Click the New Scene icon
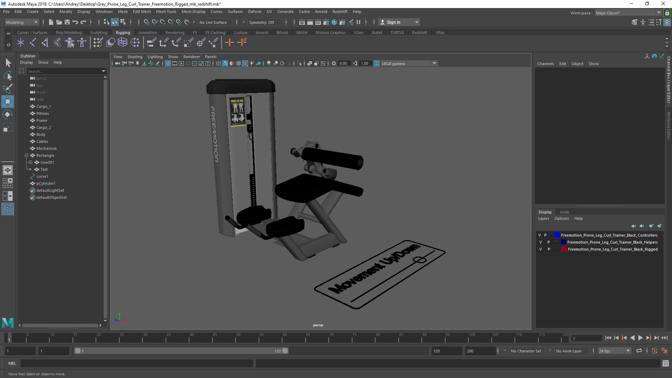Viewport: 672px width, 378px height. pyautogui.click(x=51, y=22)
